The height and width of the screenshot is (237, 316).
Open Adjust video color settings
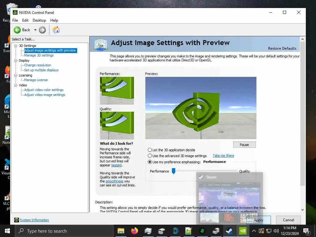pos(44,90)
